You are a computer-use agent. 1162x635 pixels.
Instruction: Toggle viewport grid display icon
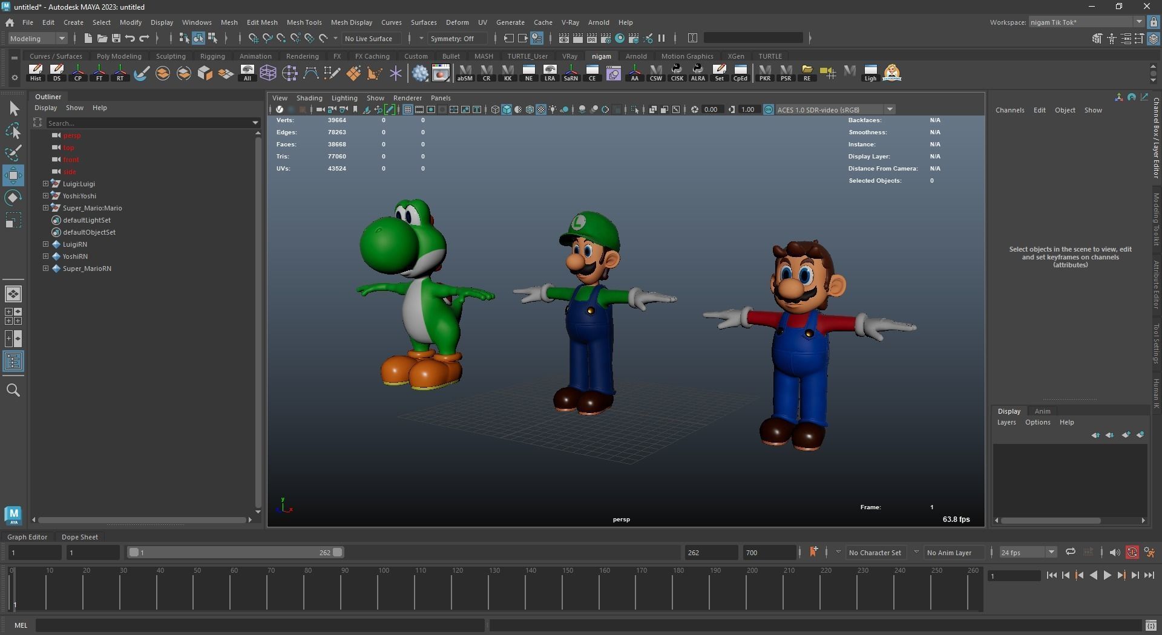(408, 109)
